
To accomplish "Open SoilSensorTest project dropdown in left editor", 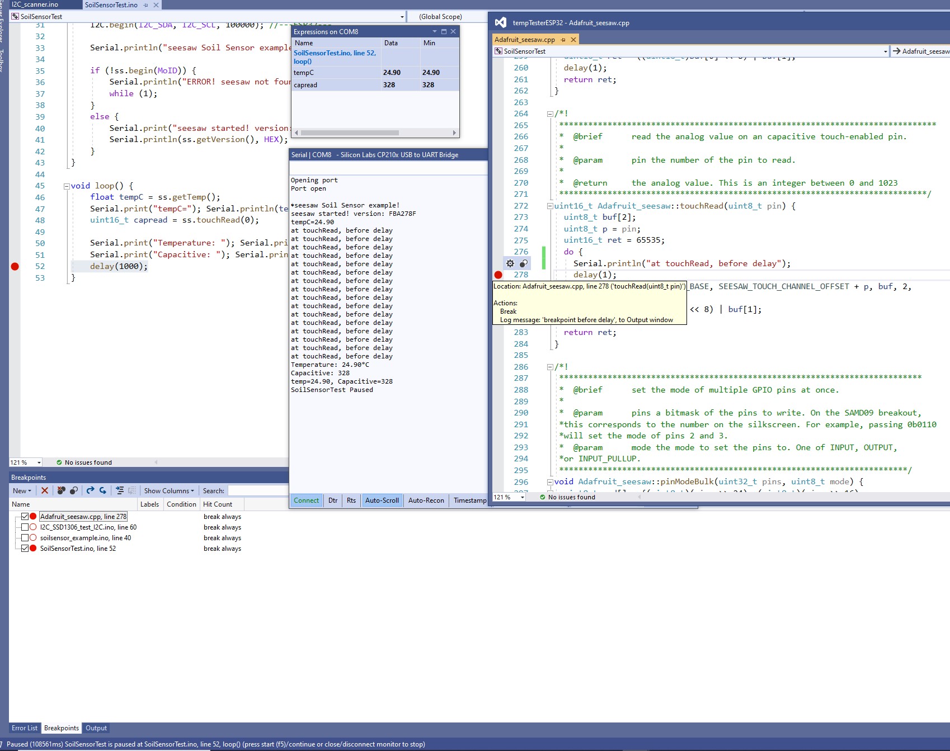I will [x=402, y=17].
